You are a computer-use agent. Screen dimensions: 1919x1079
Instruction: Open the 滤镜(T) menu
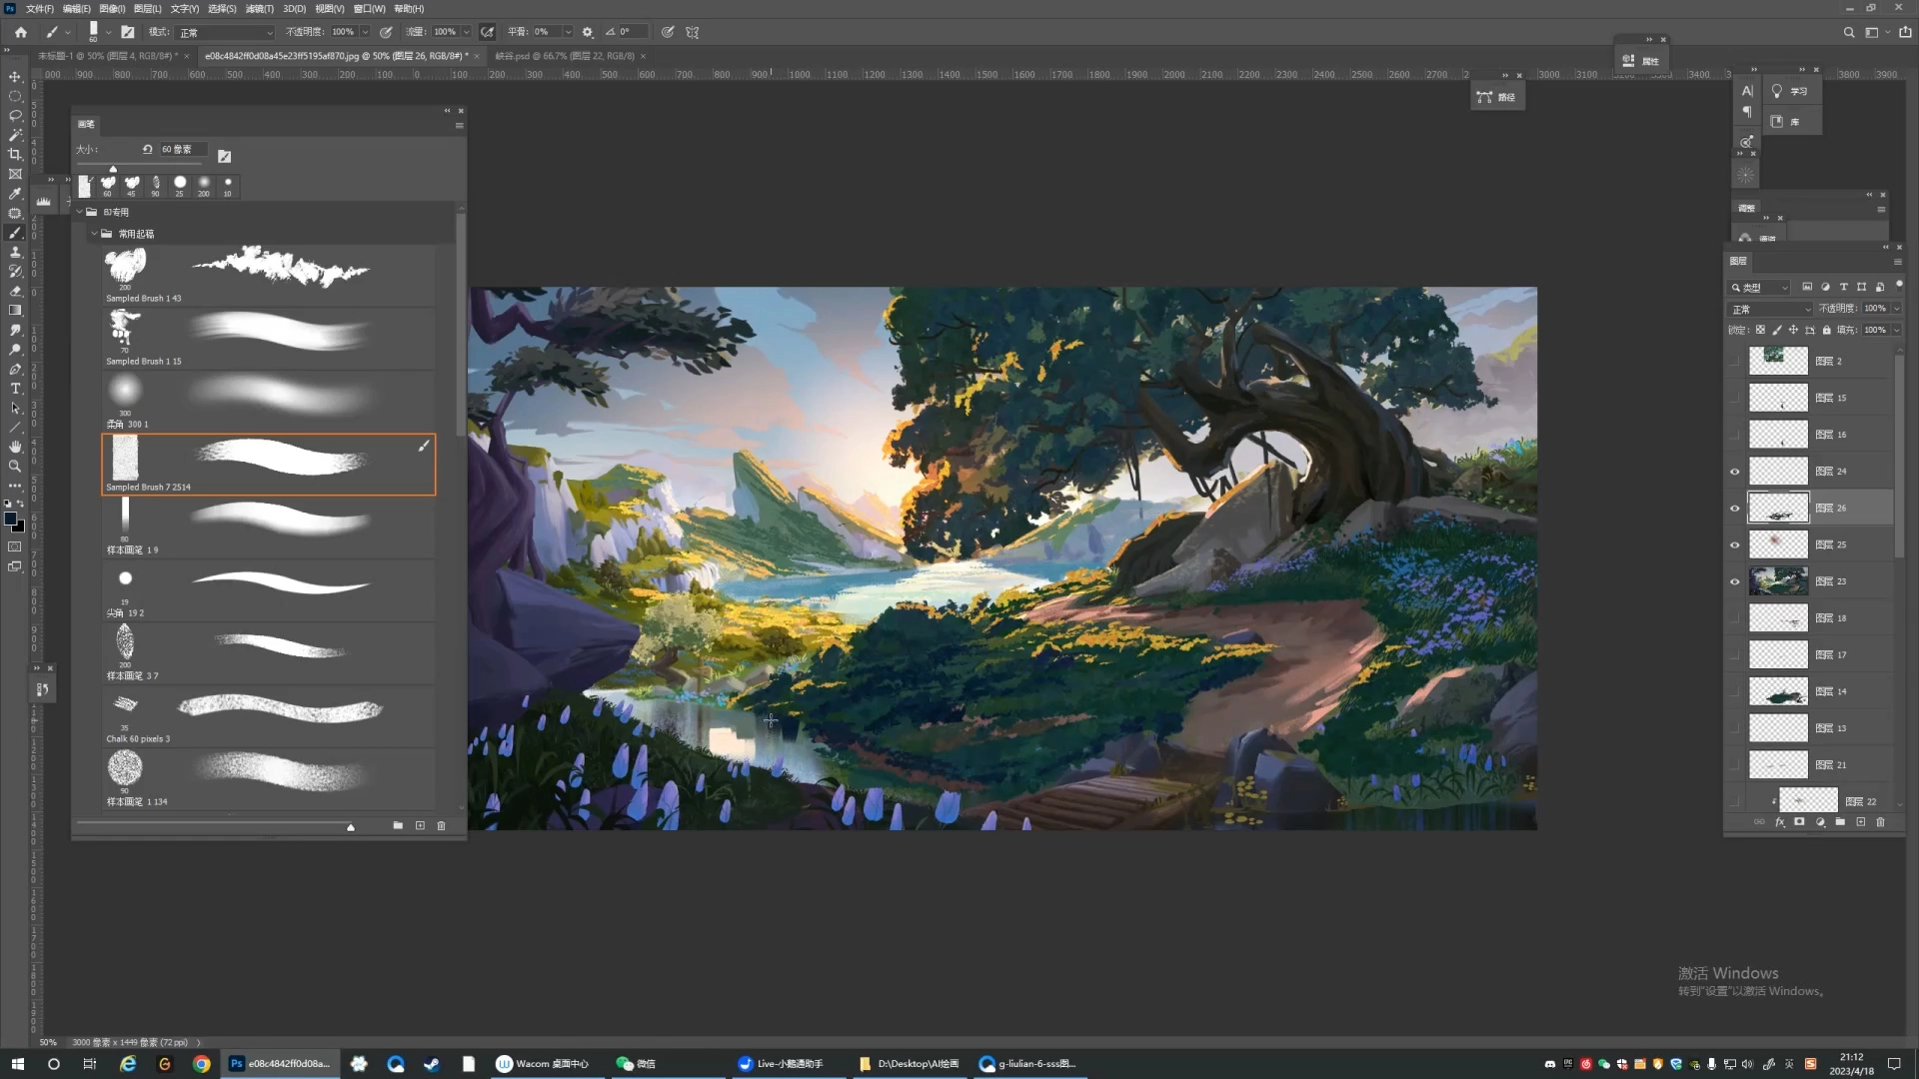point(259,8)
